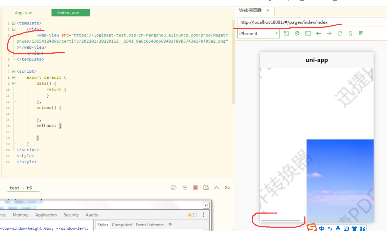Select the test - H5 console tab

[21, 188]
